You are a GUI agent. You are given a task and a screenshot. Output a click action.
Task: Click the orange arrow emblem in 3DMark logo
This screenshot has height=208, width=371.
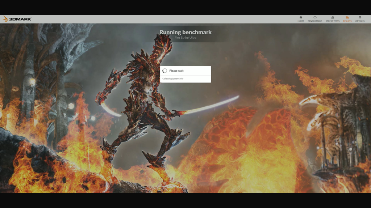coord(5,19)
